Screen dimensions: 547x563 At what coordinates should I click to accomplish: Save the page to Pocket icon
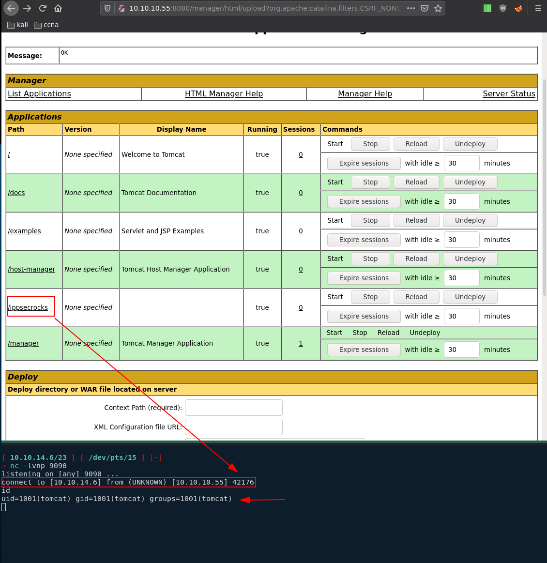tap(424, 8)
